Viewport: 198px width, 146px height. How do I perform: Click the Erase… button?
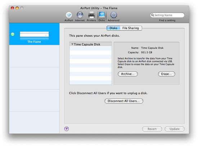pyautogui.click(x=166, y=74)
